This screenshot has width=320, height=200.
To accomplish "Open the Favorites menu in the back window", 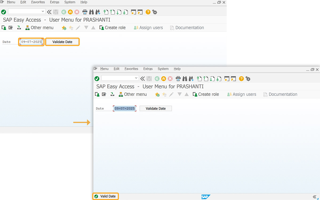I will (x=38, y=2).
